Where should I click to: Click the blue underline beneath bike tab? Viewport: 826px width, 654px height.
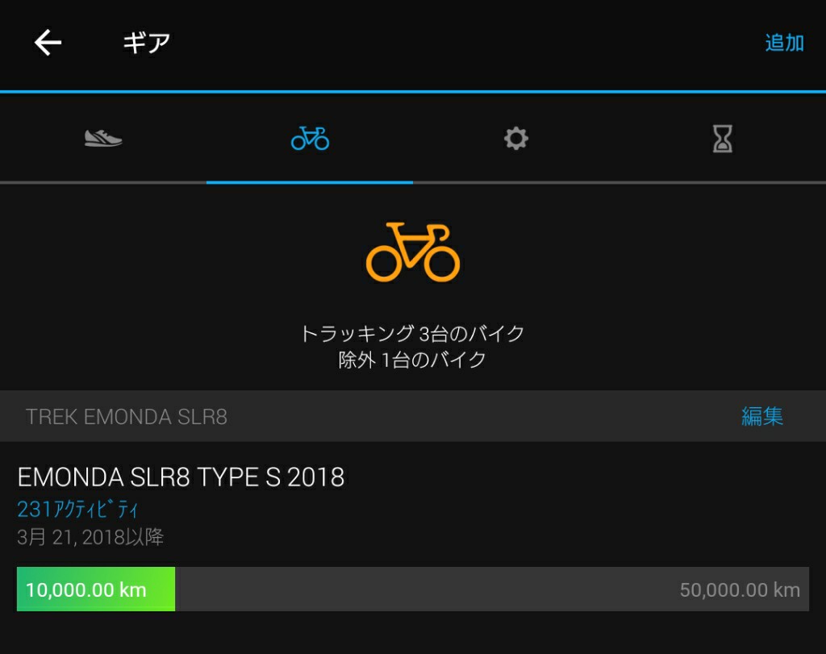tap(310, 182)
